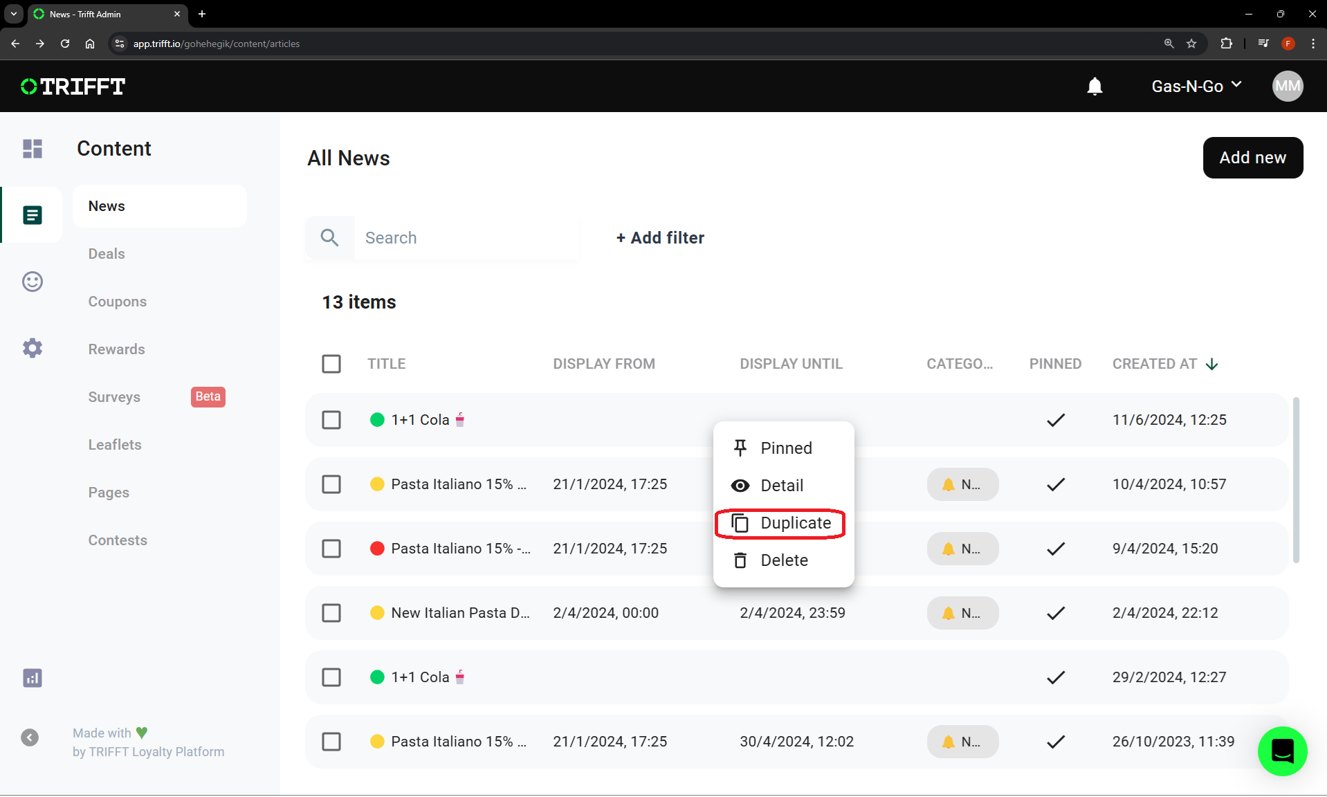Click into the Search input field
This screenshot has width=1327, height=797.
tap(466, 238)
